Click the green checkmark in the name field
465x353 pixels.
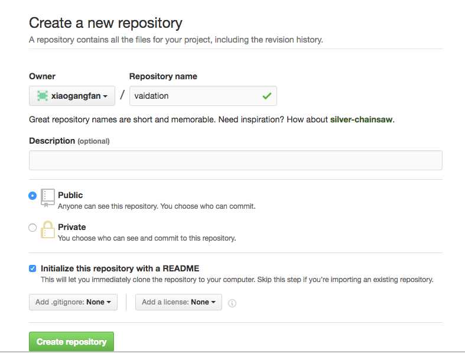pos(266,96)
